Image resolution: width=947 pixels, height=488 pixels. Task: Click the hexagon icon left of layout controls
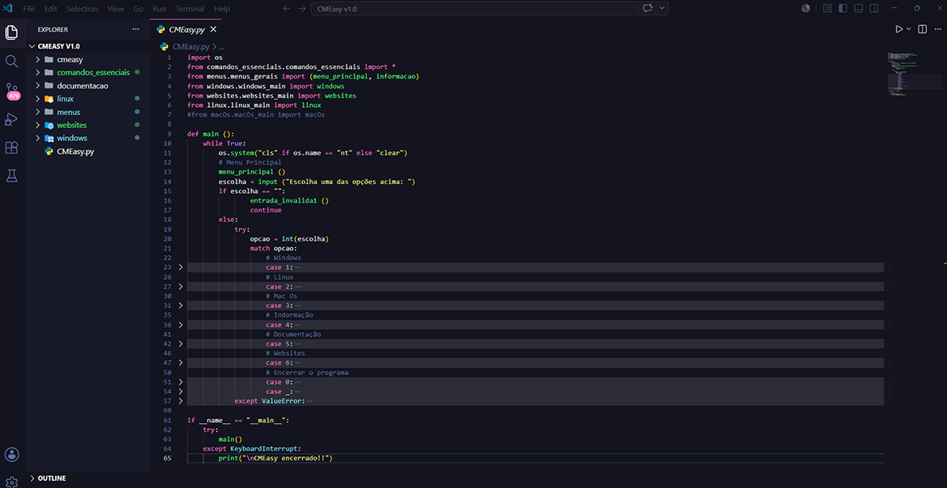coord(805,8)
